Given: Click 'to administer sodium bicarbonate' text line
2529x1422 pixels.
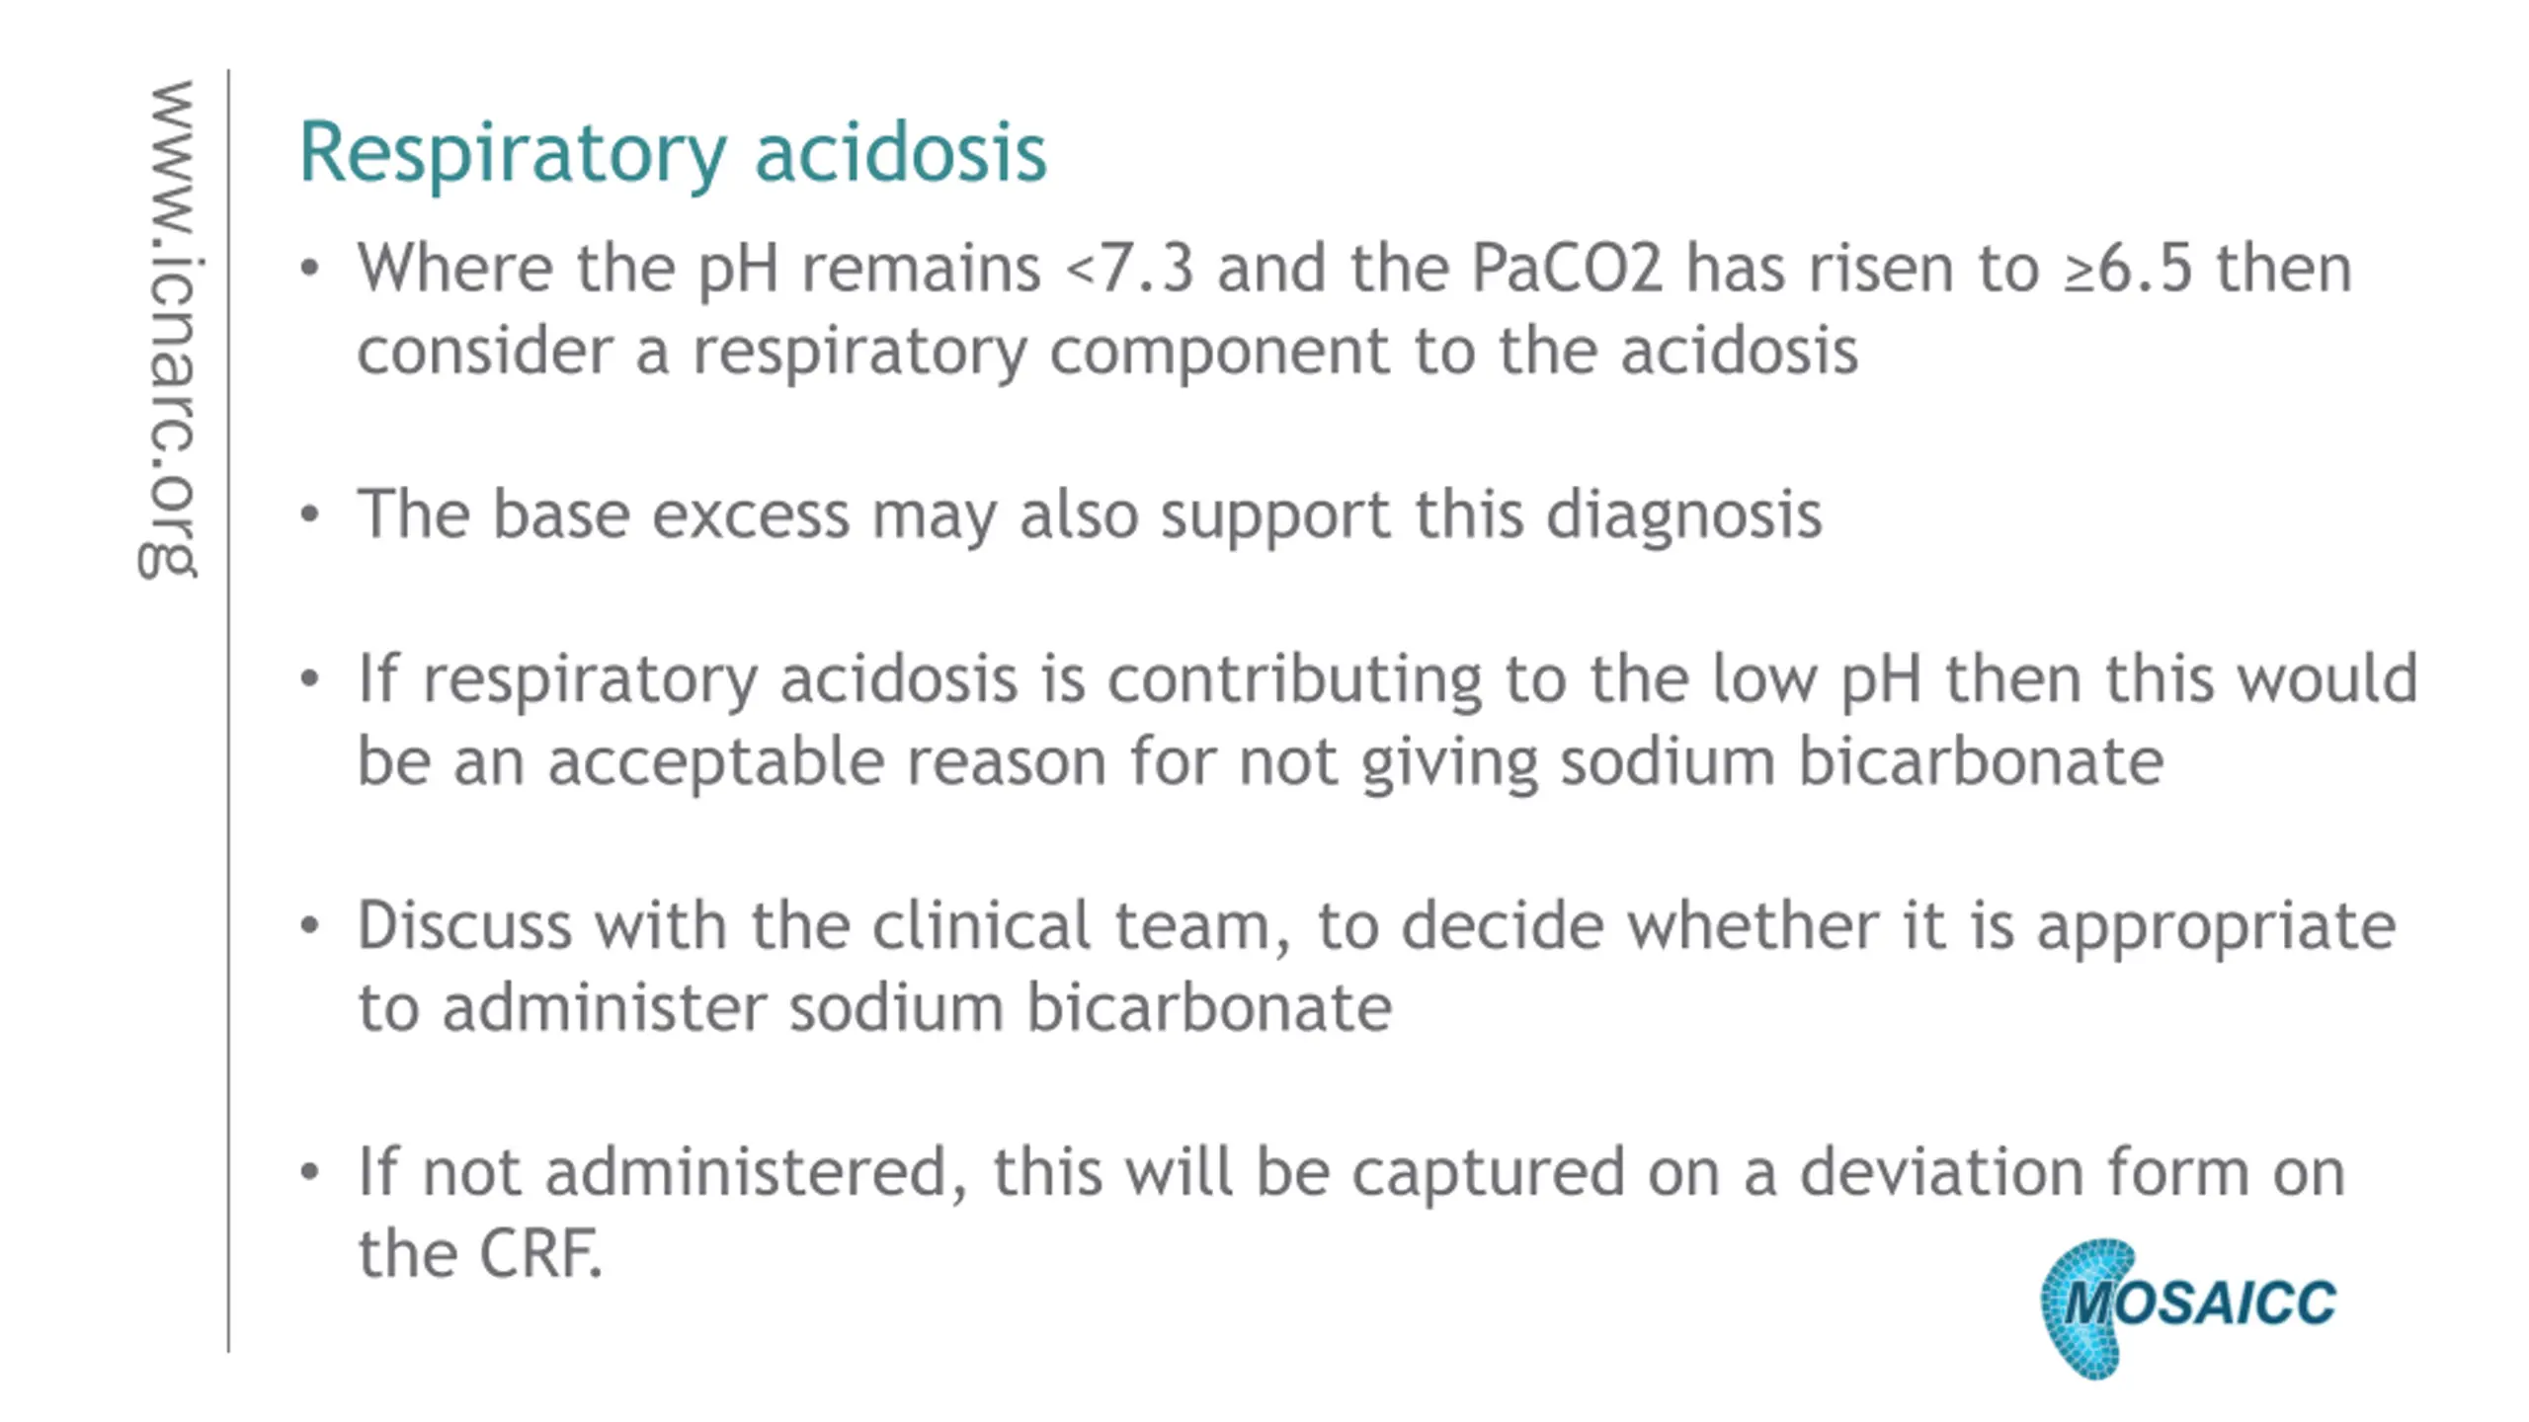Looking at the screenshot, I should (x=874, y=1008).
